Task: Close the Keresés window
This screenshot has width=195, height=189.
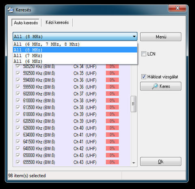Action: [x=178, y=8]
